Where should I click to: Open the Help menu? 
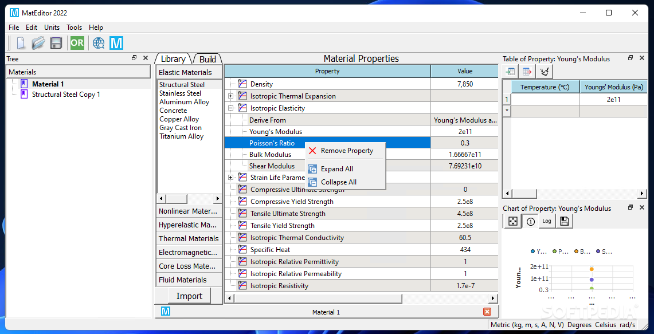click(96, 27)
